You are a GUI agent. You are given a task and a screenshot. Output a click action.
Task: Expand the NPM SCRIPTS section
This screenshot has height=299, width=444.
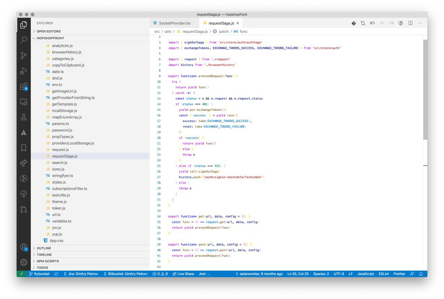(48, 261)
